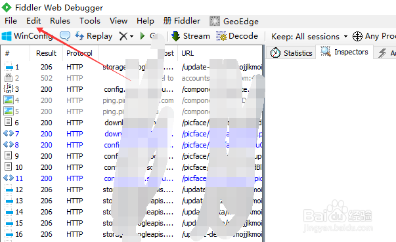Click HTTP protocol in session 3
The image size is (396, 242).
coord(74,89)
